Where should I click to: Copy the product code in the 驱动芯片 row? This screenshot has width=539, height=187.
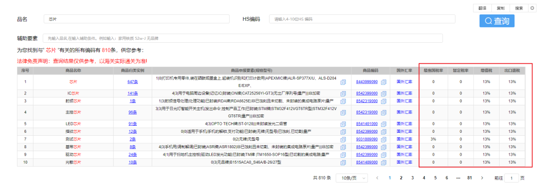click(x=384, y=155)
